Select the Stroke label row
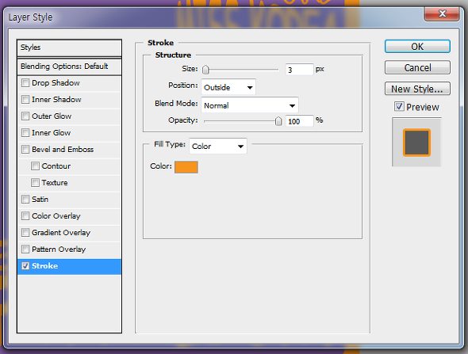This screenshot has width=468, height=354. pyautogui.click(x=69, y=266)
